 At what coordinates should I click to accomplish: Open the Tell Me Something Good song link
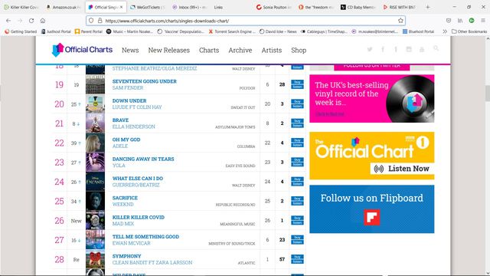click(x=145, y=237)
